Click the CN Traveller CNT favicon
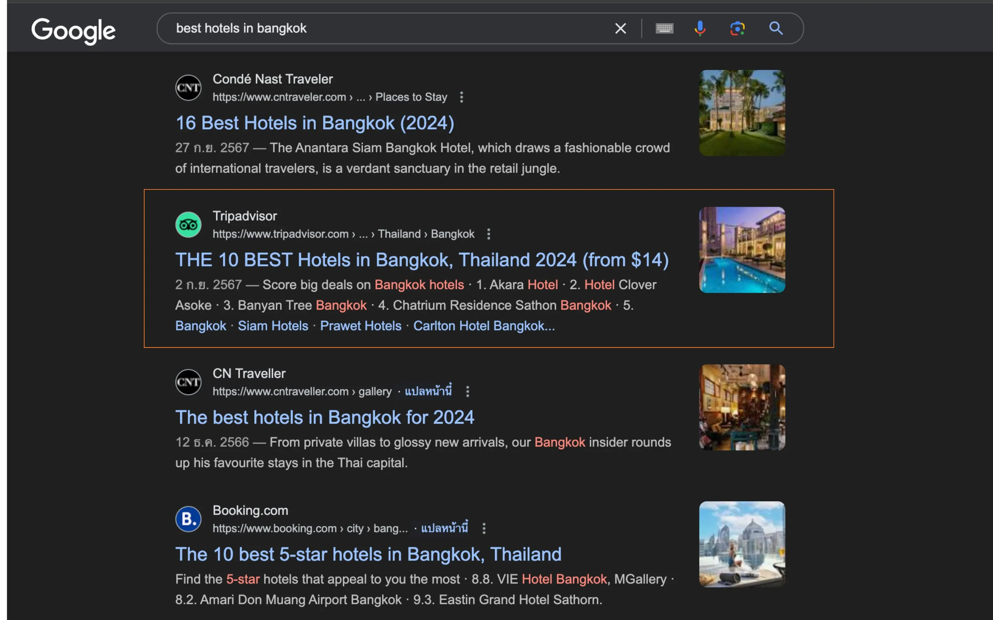 [x=188, y=382]
